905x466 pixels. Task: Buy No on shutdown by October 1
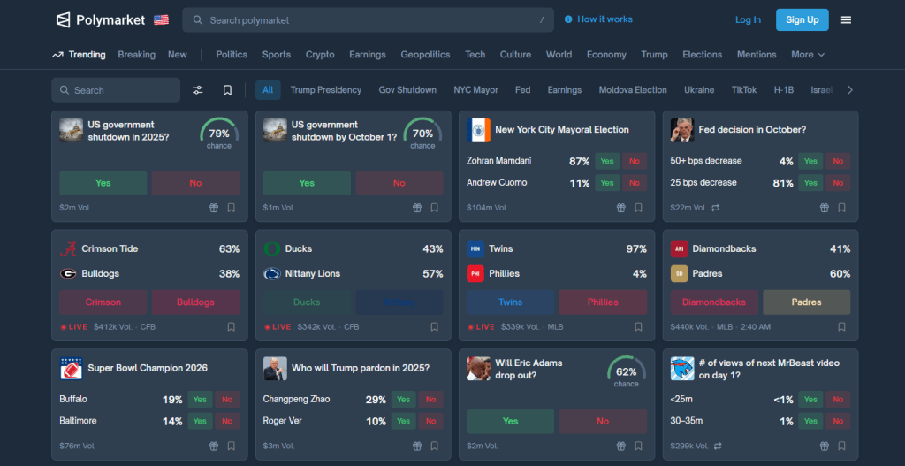coord(399,183)
